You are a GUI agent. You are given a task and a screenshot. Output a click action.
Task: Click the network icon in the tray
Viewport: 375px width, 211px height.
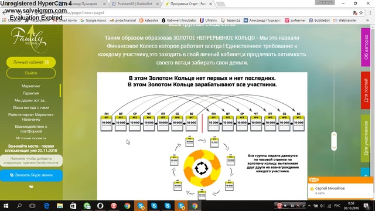[329, 206]
